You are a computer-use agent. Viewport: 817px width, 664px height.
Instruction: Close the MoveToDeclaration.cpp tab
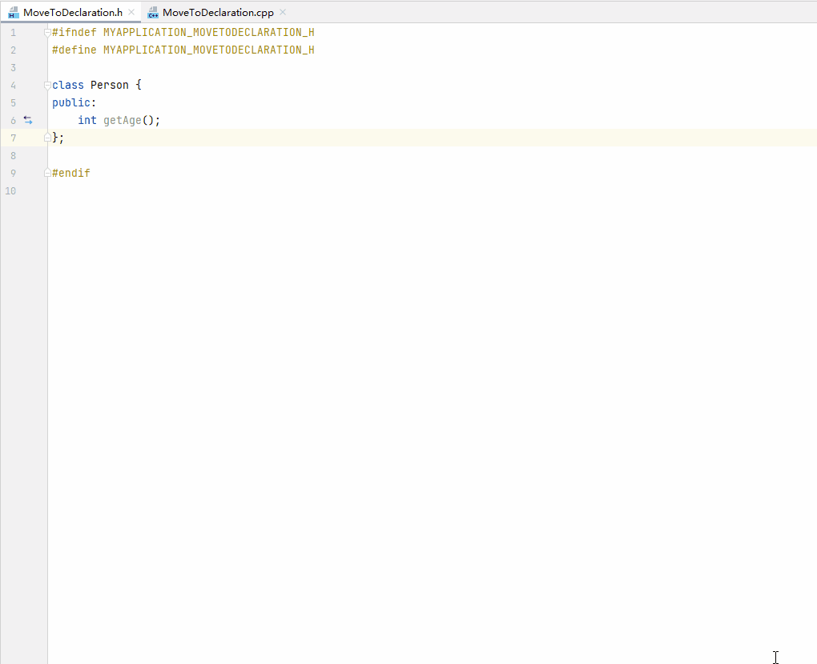tap(281, 12)
